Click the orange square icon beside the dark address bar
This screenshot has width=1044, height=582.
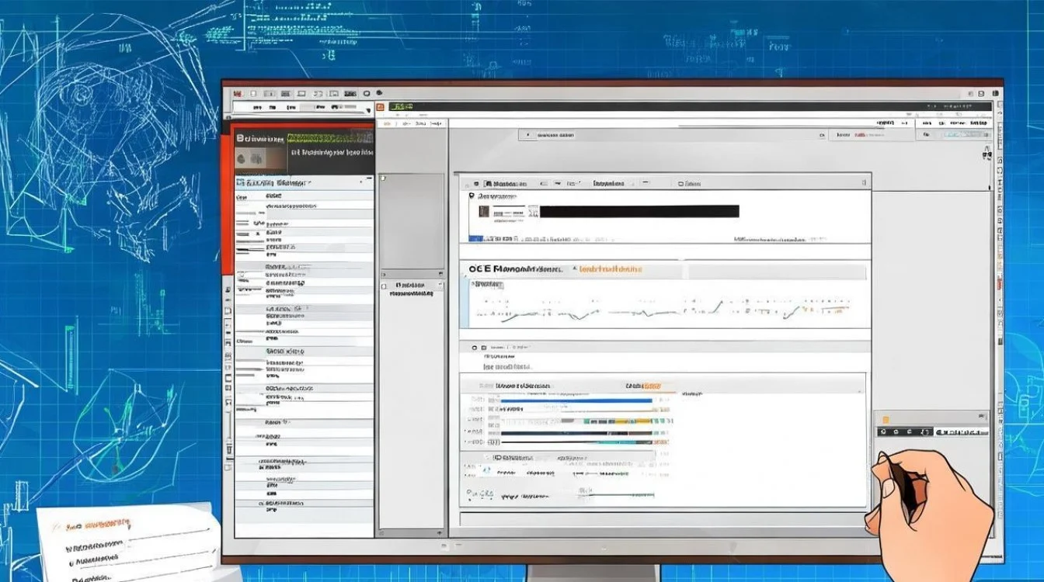coord(381,107)
